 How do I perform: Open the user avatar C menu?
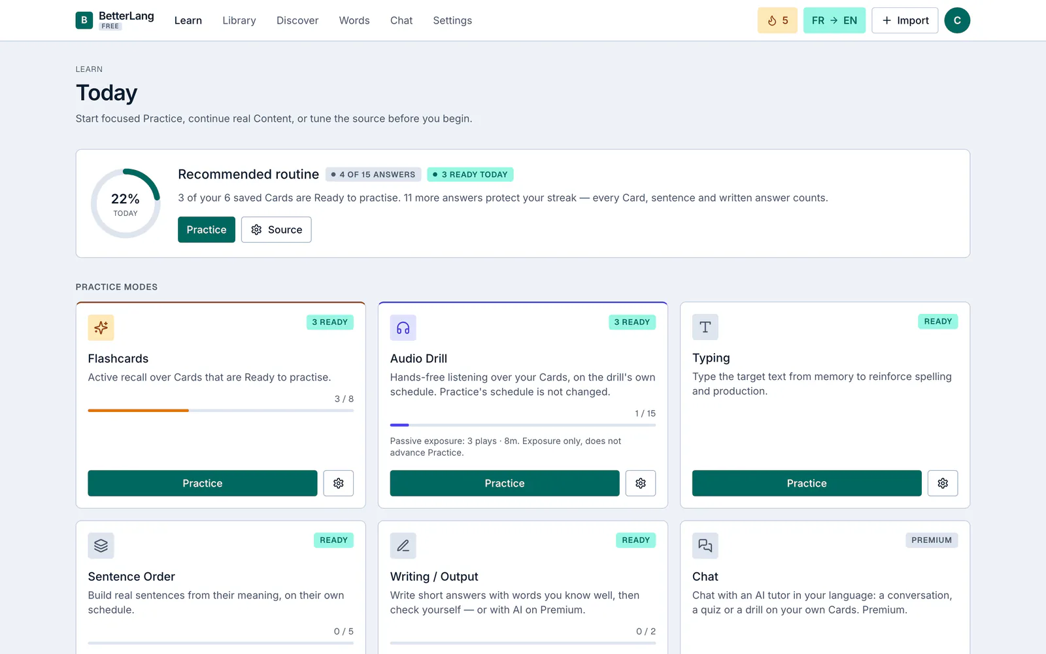[957, 20]
